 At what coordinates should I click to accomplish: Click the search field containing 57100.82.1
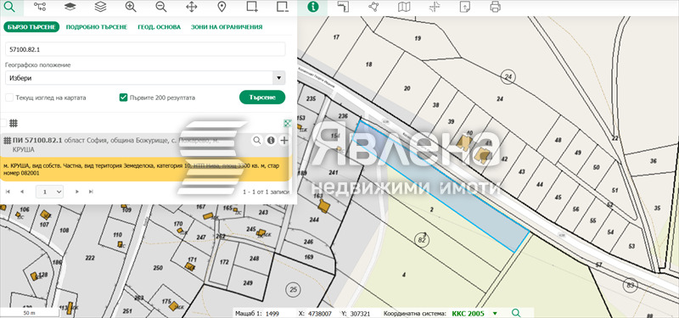coord(145,49)
